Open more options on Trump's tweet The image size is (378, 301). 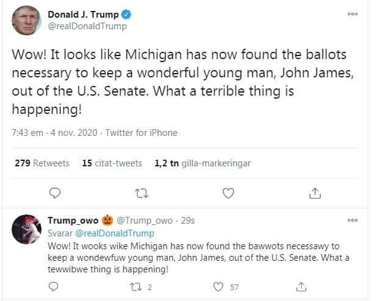coord(352,14)
